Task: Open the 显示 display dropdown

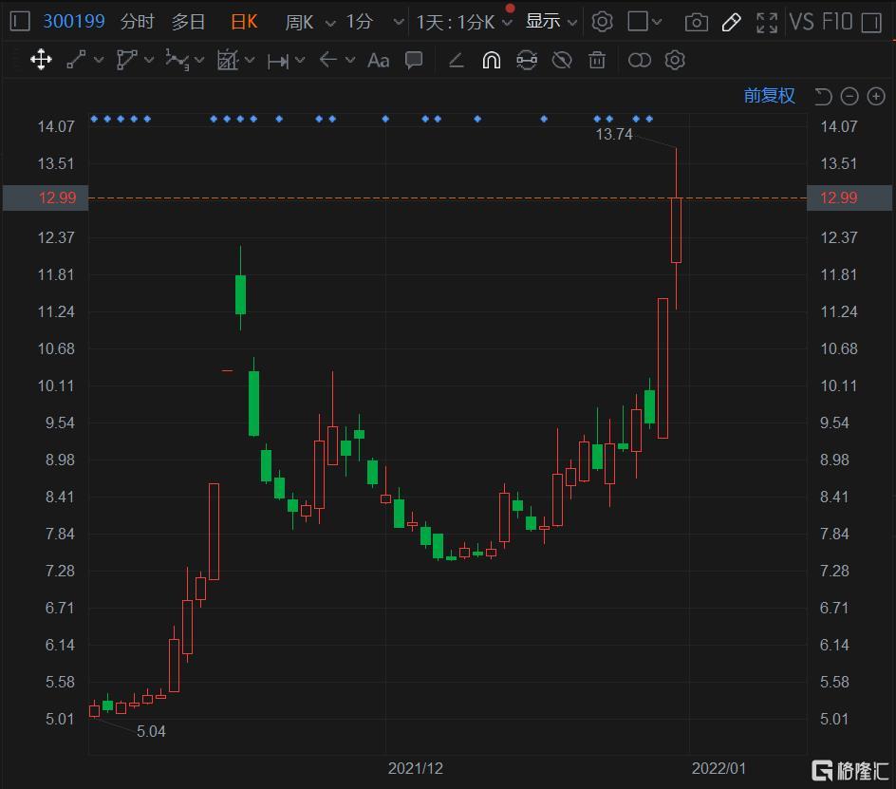Action: [551, 22]
